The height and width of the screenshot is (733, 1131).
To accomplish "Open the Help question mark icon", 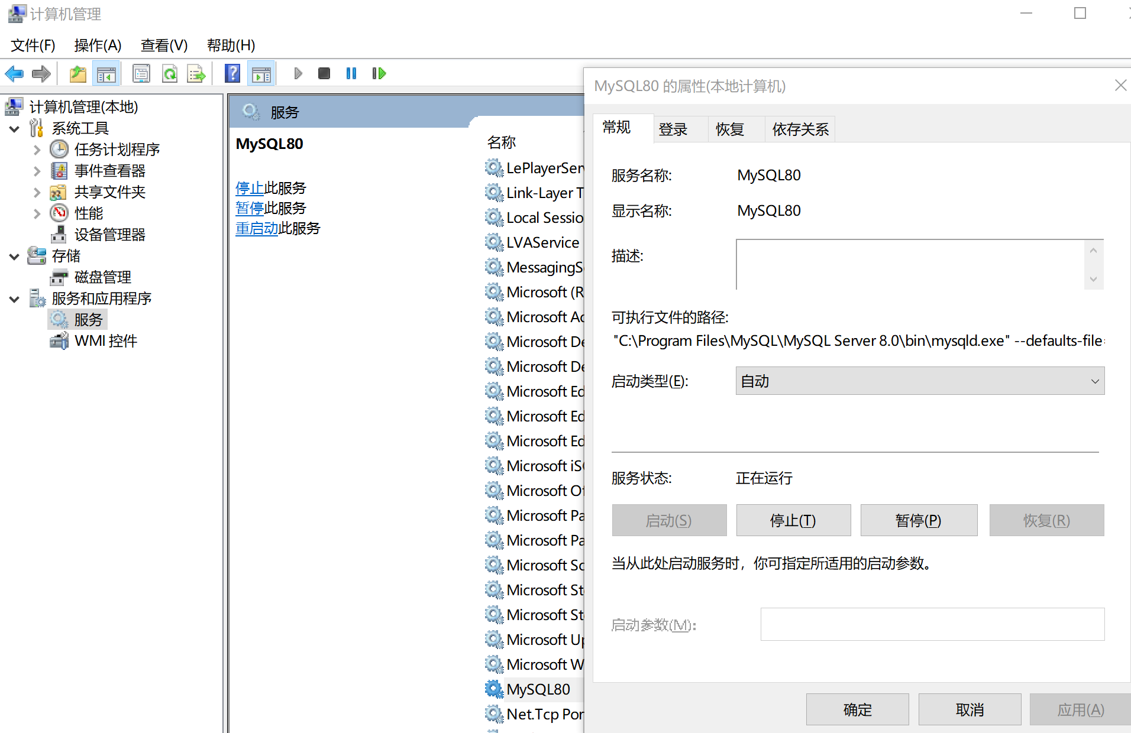I will (x=232, y=74).
